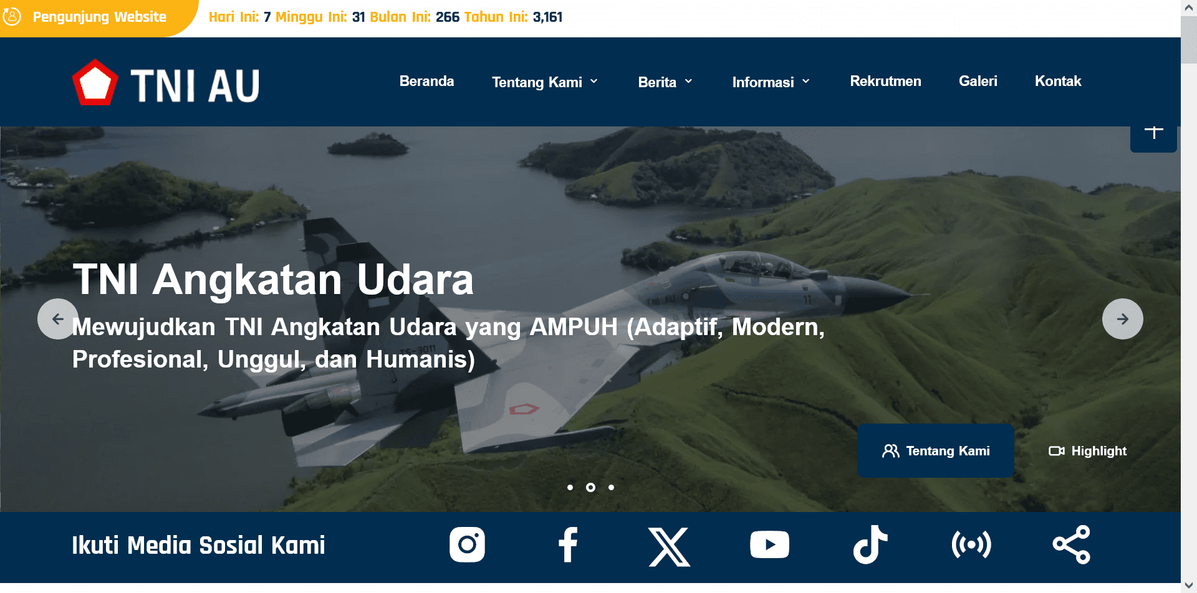Viewport: 1197px width, 593px height.
Task: Open the Instagram social media icon
Action: click(467, 545)
